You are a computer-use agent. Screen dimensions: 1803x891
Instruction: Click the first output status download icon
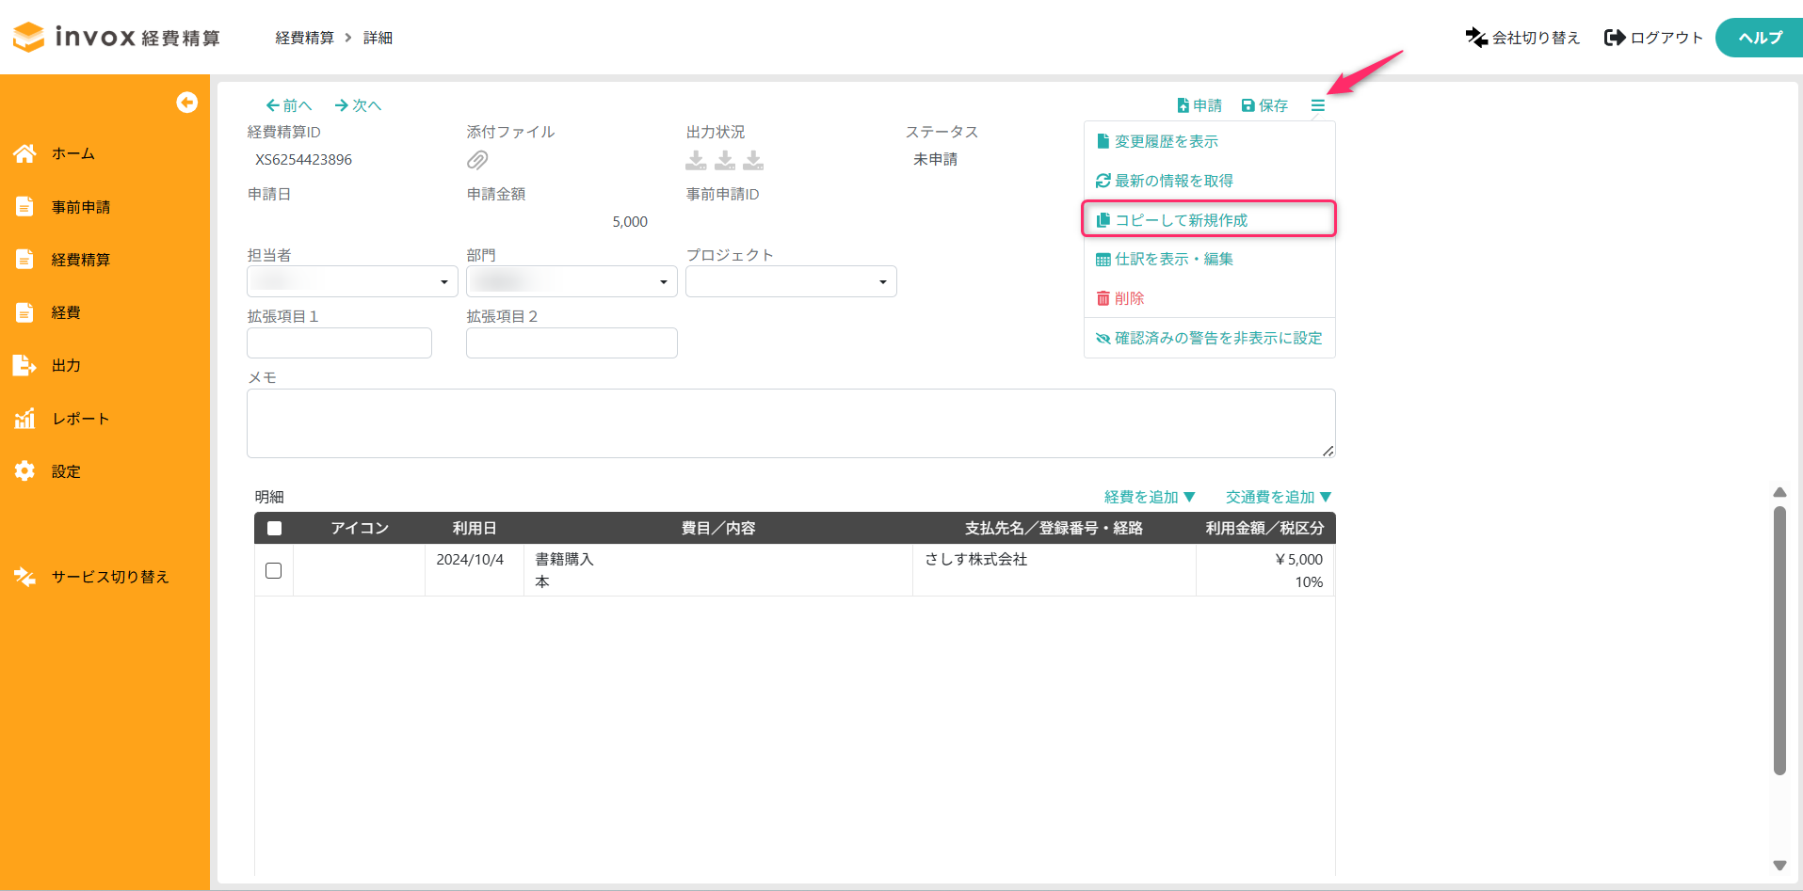pyautogui.click(x=696, y=161)
